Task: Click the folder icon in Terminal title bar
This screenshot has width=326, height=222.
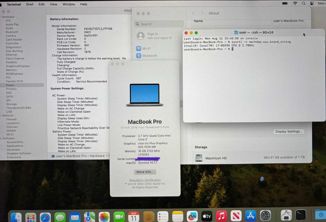Action: pos(236,32)
